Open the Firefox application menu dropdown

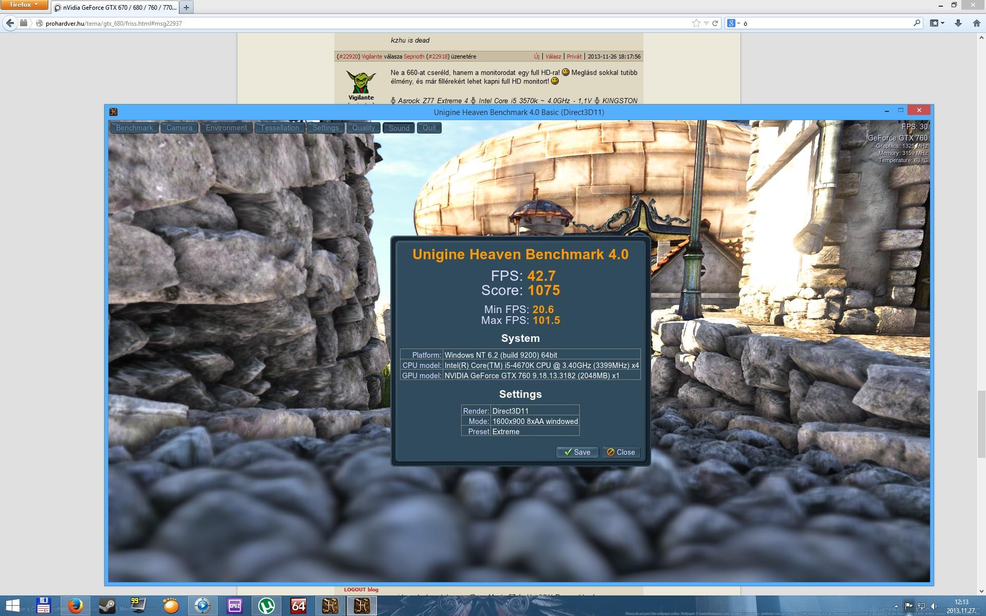(24, 5)
